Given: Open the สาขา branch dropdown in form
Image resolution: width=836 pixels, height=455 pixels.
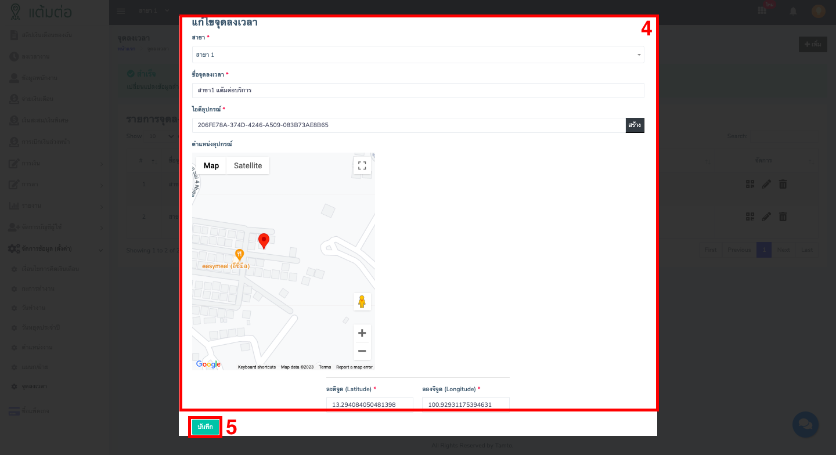Looking at the screenshot, I should coord(418,55).
